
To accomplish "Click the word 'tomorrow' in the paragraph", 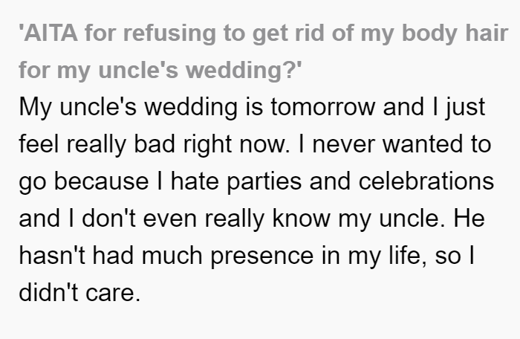I will click(x=322, y=107).
